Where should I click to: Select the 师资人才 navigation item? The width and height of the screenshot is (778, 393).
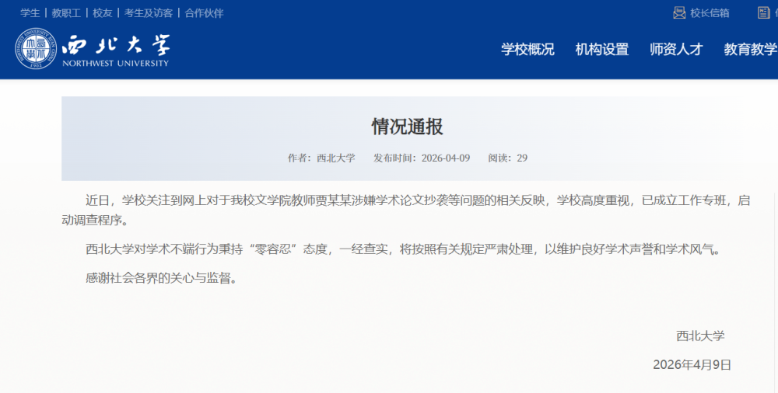click(676, 50)
